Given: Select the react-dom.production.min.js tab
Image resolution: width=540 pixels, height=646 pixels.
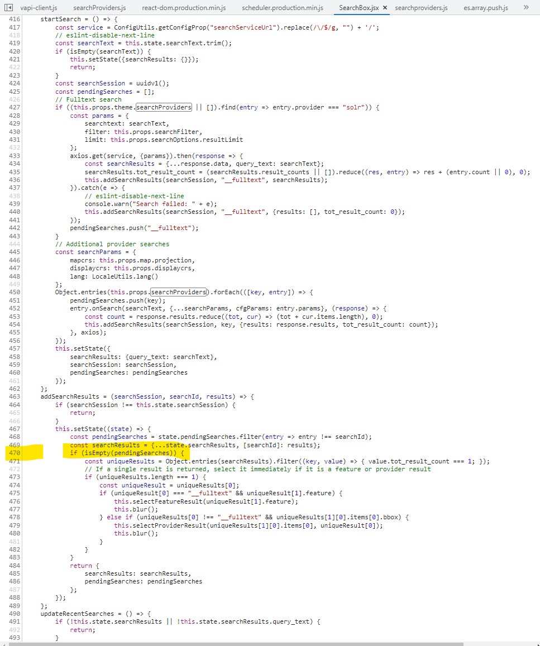Looking at the screenshot, I should click(185, 7).
